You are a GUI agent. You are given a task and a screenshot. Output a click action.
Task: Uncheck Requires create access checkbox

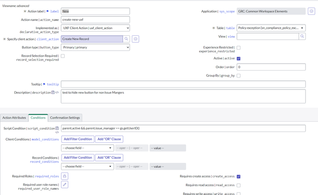pos(239,177)
